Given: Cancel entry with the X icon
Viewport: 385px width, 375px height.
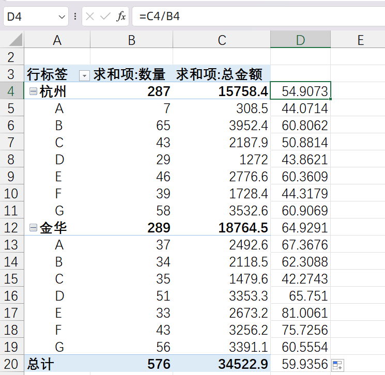Looking at the screenshot, I should coord(90,17).
